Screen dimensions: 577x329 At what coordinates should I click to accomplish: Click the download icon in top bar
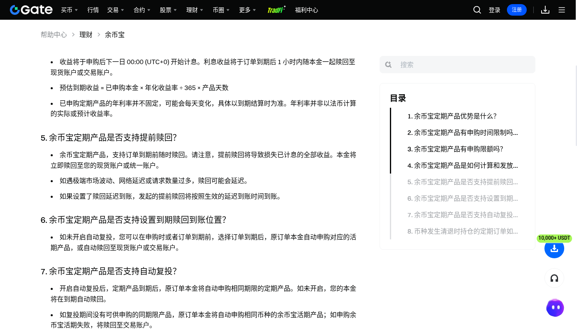tap(545, 10)
